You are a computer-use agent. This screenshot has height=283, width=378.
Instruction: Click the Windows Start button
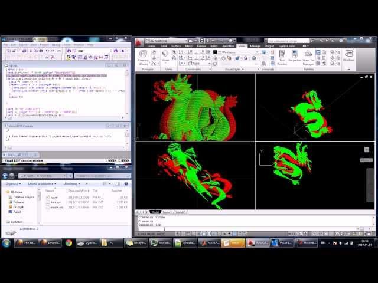(6, 243)
